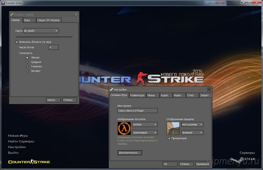Switch to the Голос tab

pos(192,95)
